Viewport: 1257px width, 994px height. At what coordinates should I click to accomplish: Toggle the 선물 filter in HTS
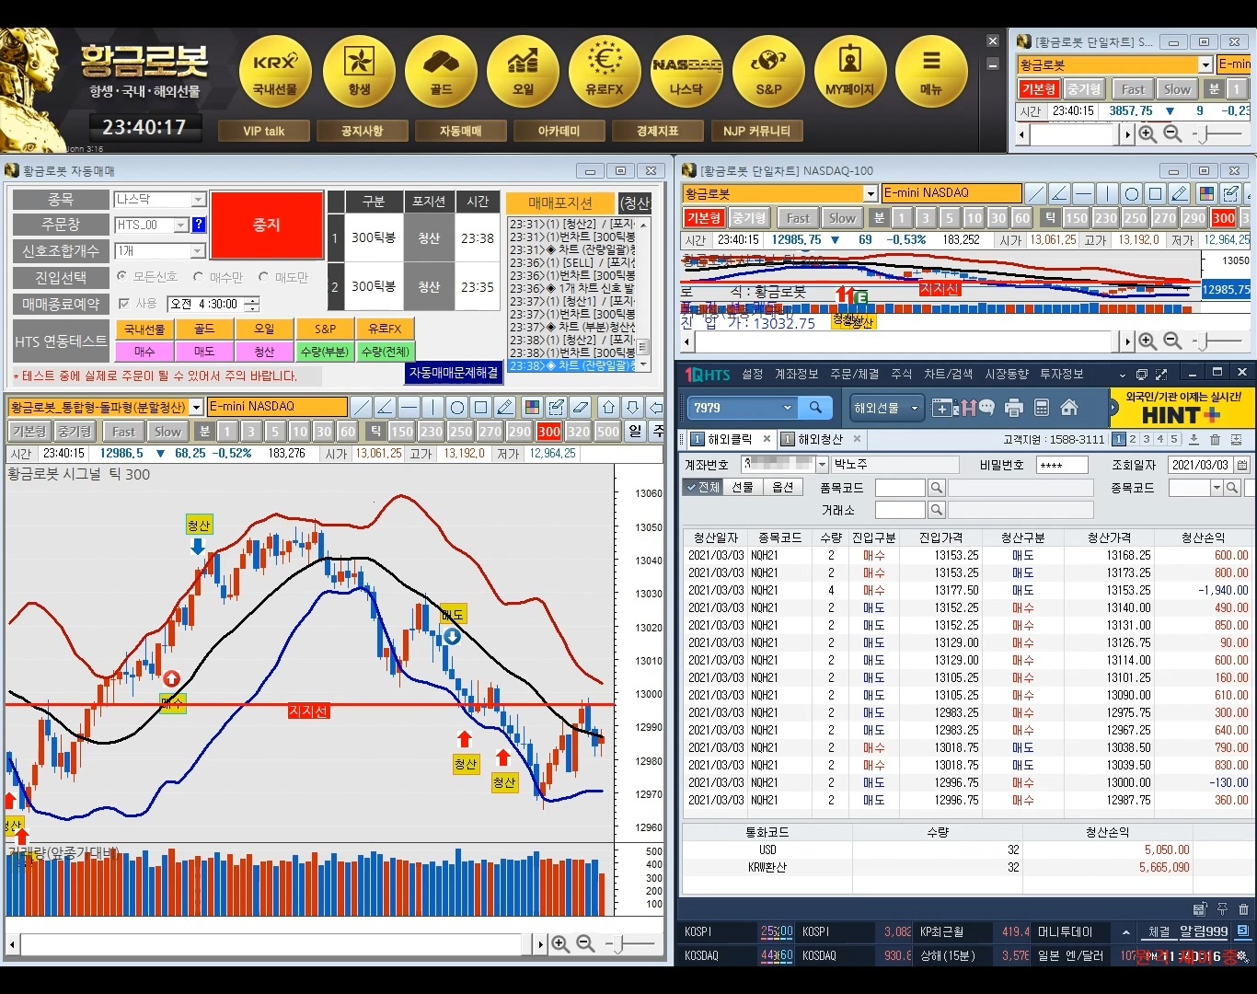743,487
